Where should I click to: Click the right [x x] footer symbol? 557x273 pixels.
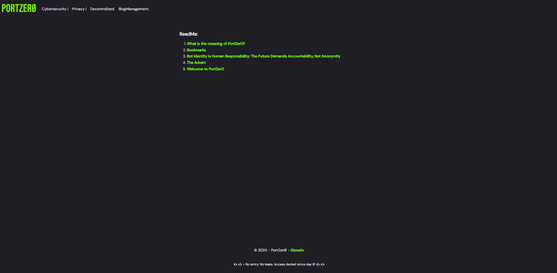pos(320,265)
